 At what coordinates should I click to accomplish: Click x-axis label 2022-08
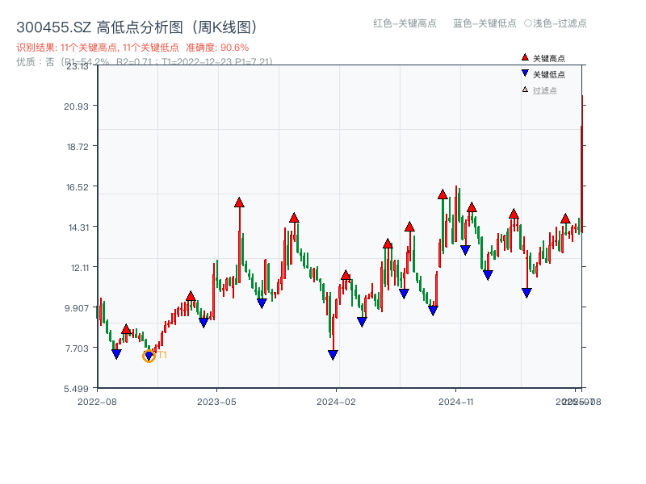(x=97, y=402)
